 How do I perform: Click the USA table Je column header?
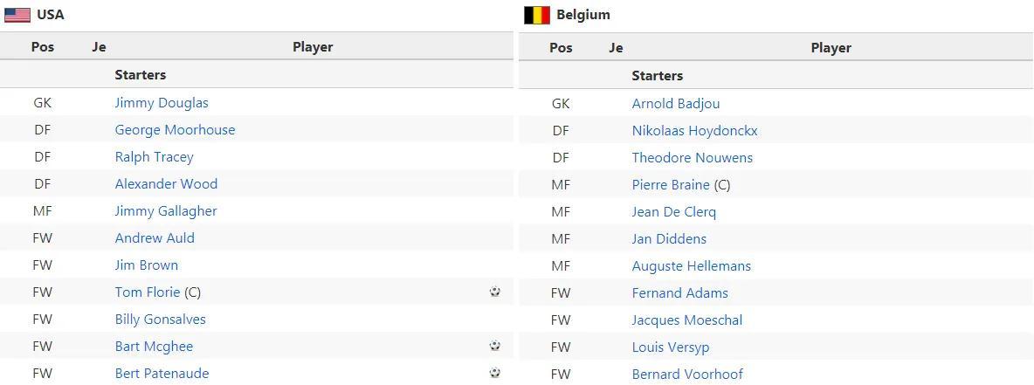(99, 47)
